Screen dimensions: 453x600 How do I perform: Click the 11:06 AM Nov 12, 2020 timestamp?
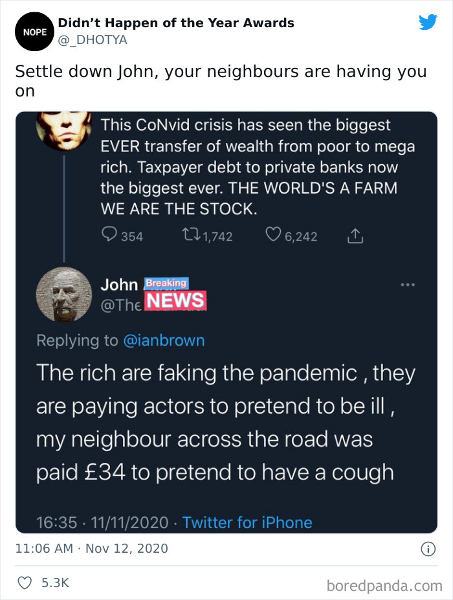click(91, 549)
